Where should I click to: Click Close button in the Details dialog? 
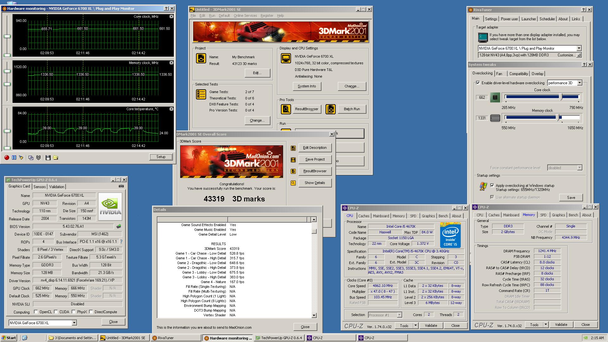[x=305, y=327]
